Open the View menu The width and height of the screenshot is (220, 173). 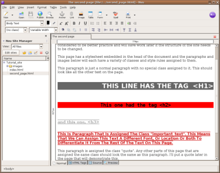point(21,8)
